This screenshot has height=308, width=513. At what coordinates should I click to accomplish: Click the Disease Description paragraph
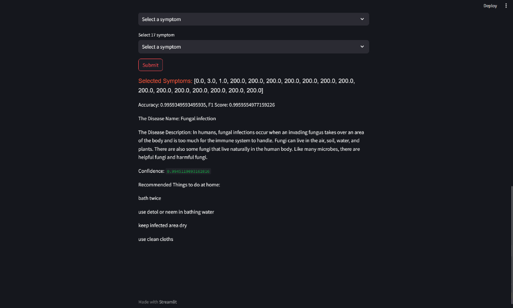point(251,145)
